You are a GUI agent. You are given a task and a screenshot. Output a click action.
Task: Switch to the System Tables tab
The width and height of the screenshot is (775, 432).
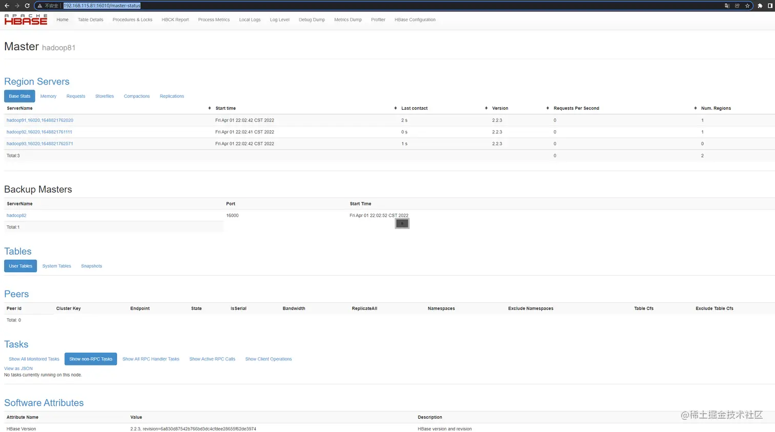(x=57, y=266)
